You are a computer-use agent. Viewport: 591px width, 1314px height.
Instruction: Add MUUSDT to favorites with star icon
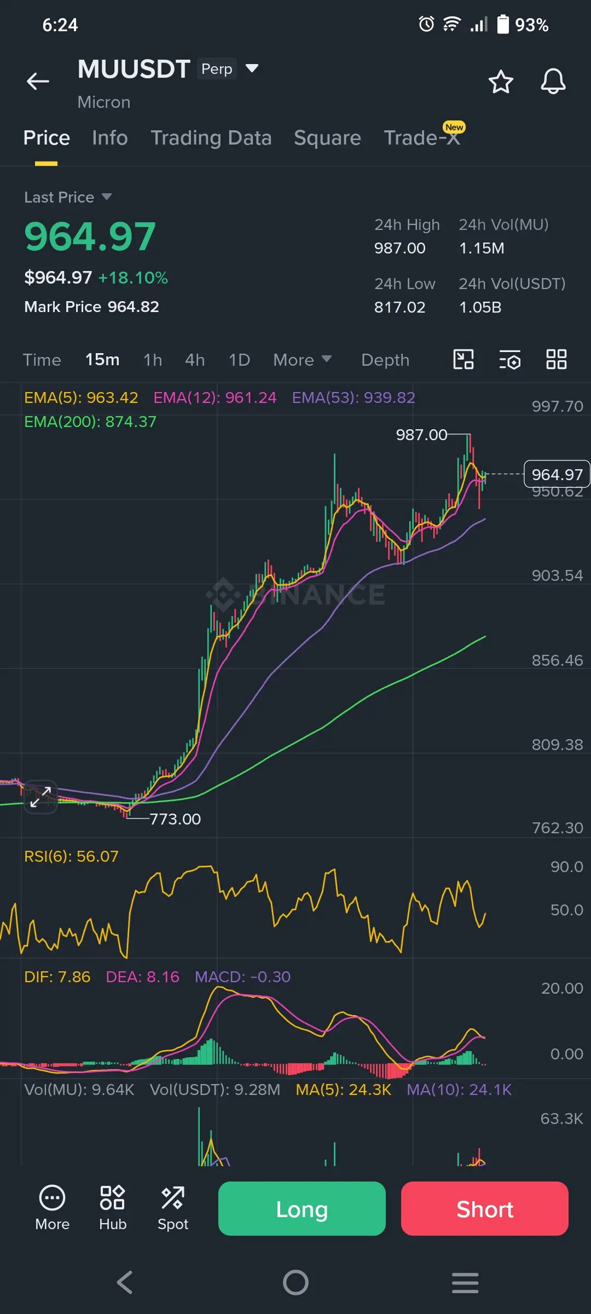click(x=500, y=82)
